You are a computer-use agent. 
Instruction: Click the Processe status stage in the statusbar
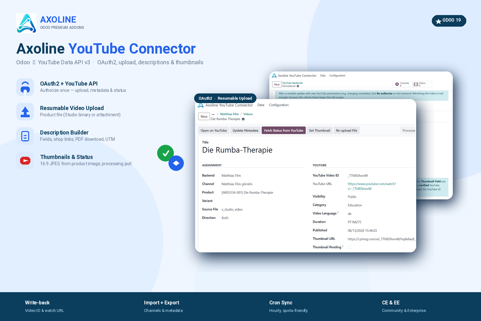[x=408, y=130]
